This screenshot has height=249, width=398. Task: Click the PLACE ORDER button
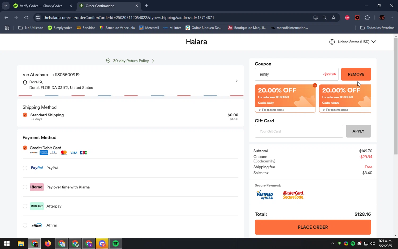313,227
